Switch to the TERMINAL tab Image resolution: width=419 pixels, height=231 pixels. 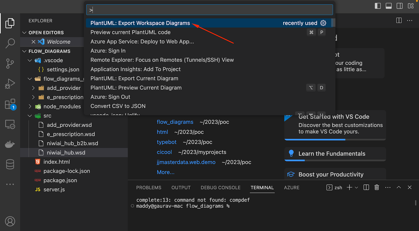(x=262, y=188)
